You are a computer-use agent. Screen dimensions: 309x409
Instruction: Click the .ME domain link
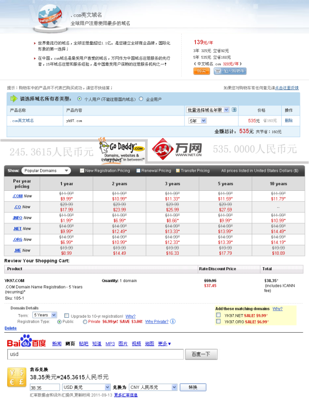(x=18, y=251)
